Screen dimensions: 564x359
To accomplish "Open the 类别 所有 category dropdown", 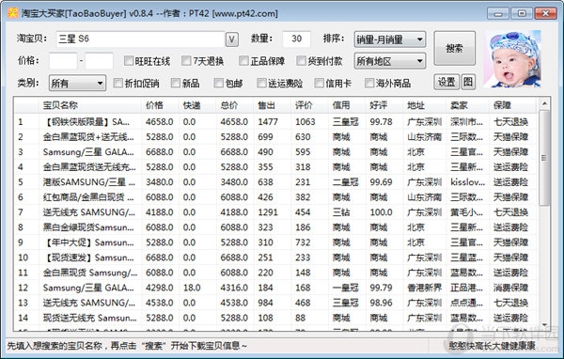I will pyautogui.click(x=77, y=84).
